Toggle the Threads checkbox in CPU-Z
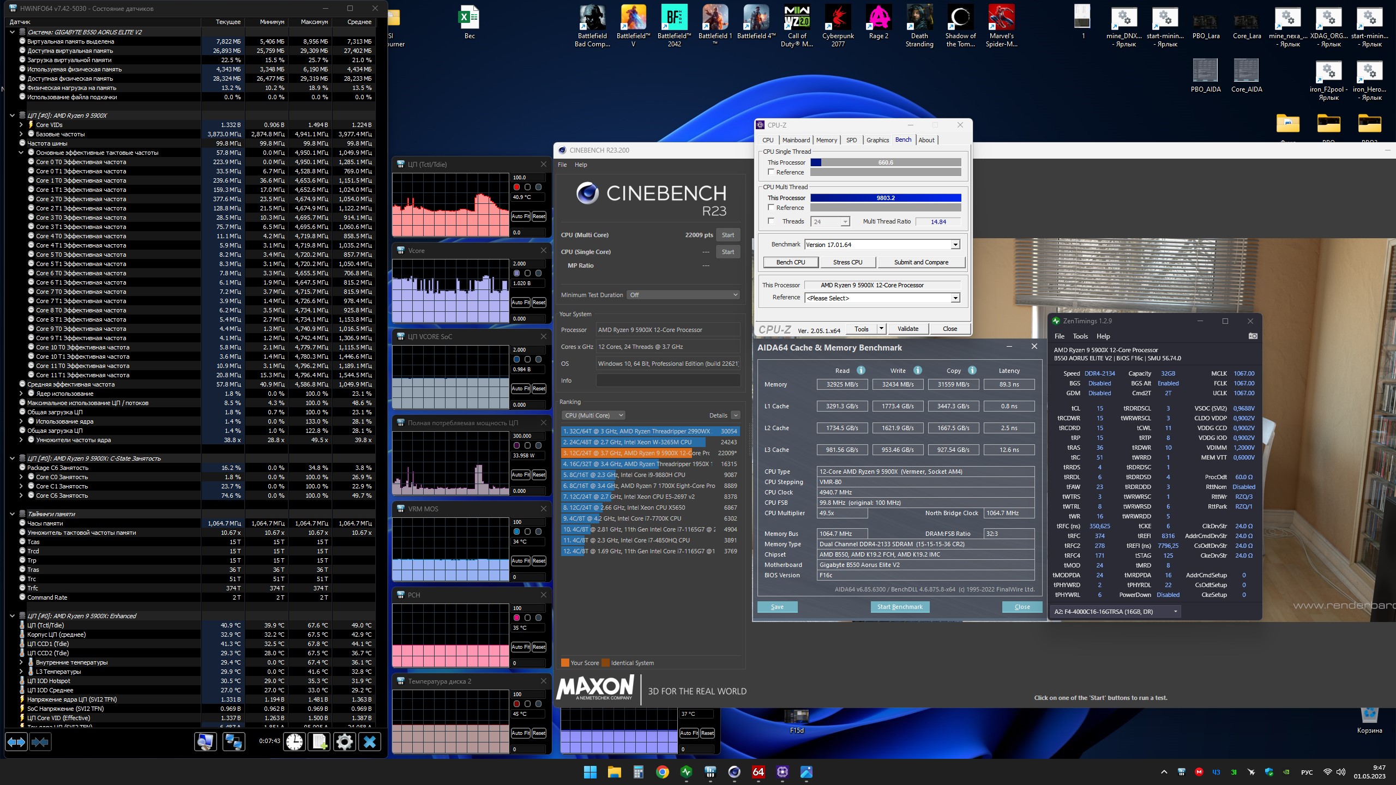 tap(771, 221)
